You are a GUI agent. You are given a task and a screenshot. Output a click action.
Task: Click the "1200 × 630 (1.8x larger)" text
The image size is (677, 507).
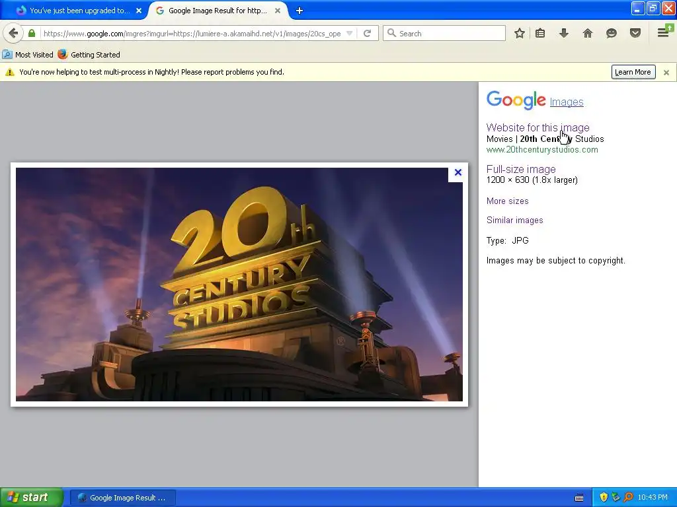click(532, 180)
